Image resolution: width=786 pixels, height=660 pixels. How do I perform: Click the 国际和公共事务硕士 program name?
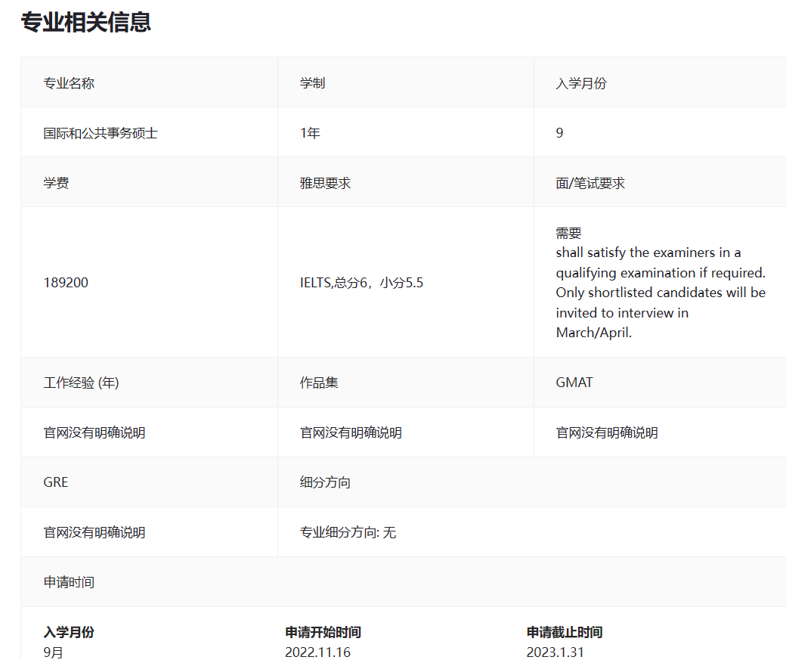(x=101, y=133)
